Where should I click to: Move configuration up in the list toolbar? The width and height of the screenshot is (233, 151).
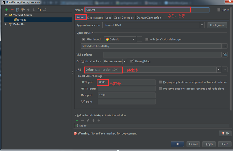pyautogui.click(x=28, y=10)
